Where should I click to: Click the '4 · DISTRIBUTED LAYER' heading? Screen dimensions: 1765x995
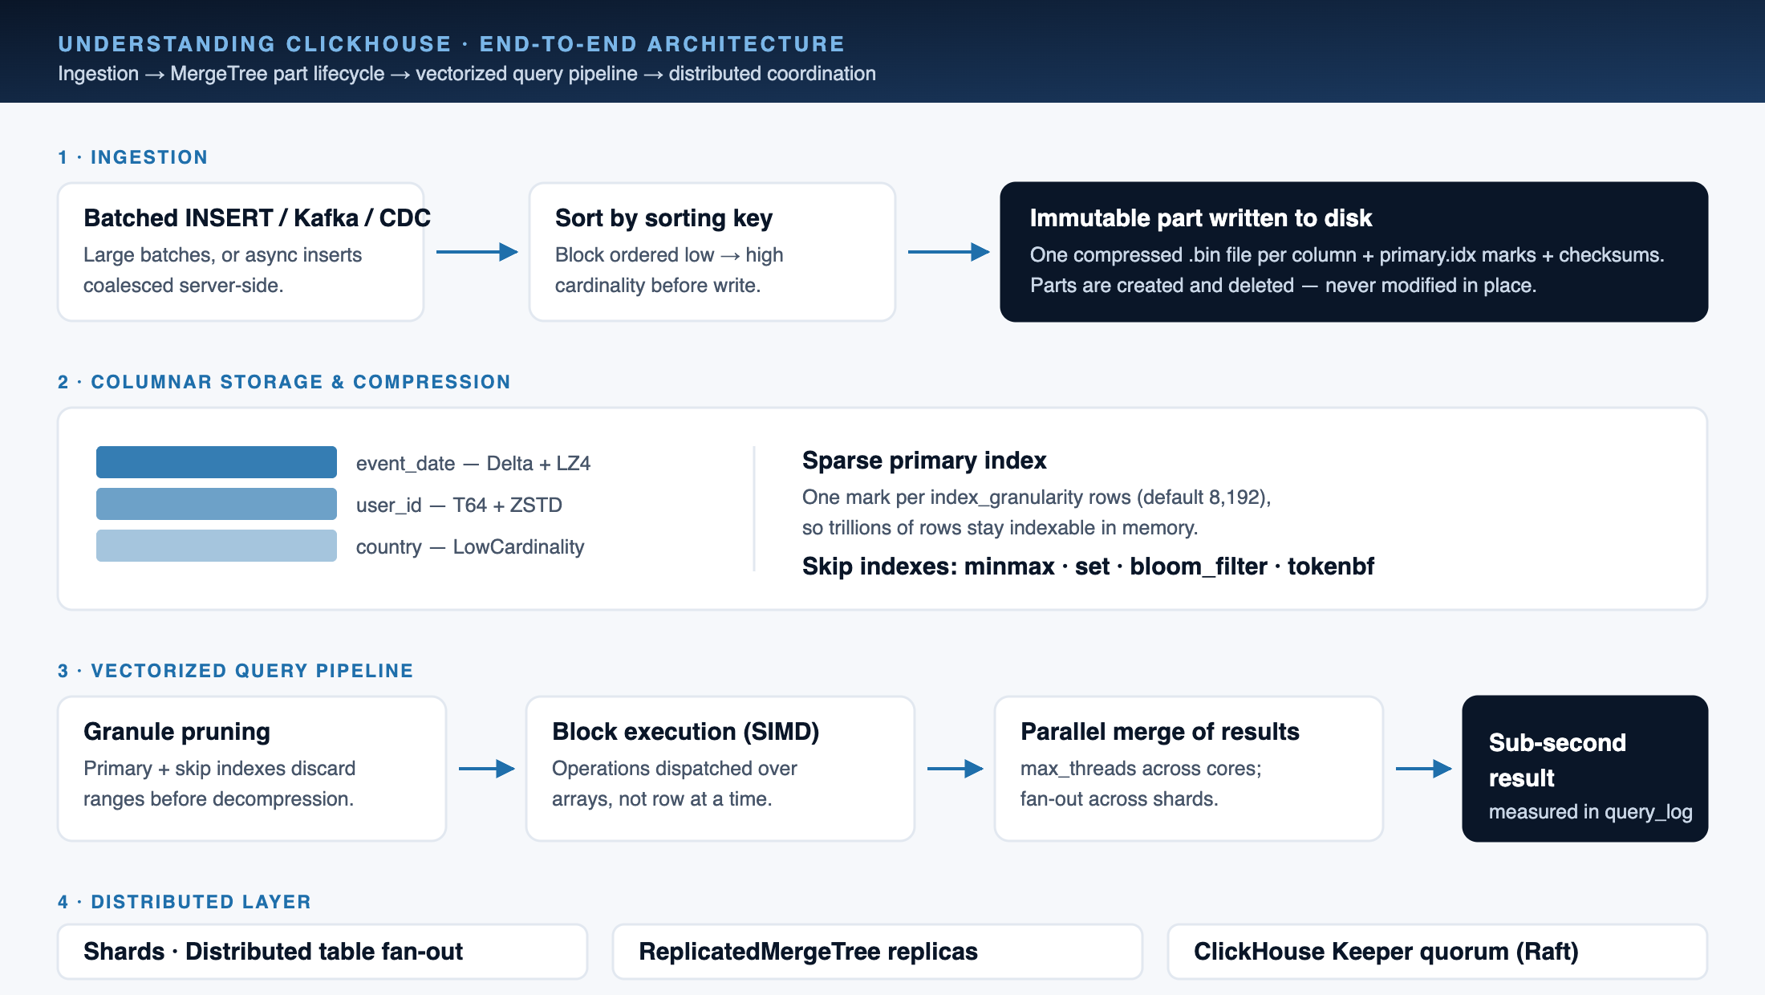(185, 902)
